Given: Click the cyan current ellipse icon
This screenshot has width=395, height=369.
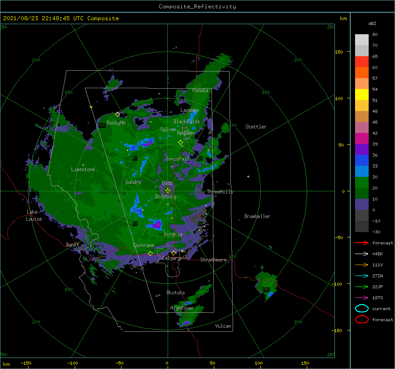Looking at the screenshot, I should [362, 308].
